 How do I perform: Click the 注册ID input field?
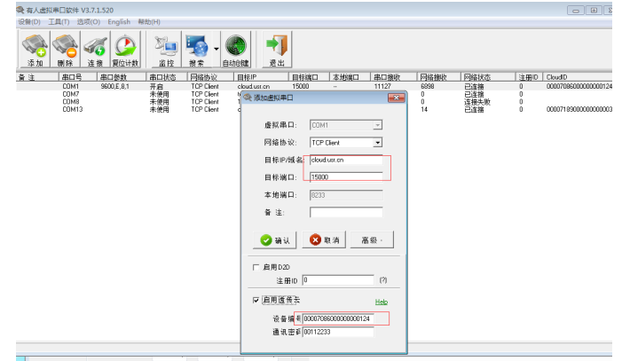click(x=338, y=280)
